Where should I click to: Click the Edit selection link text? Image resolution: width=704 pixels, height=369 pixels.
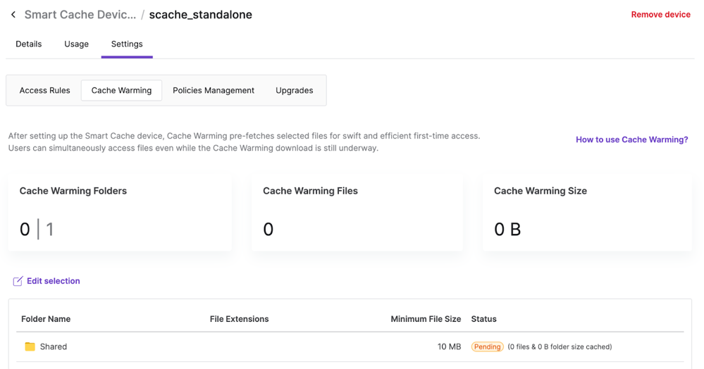(54, 281)
